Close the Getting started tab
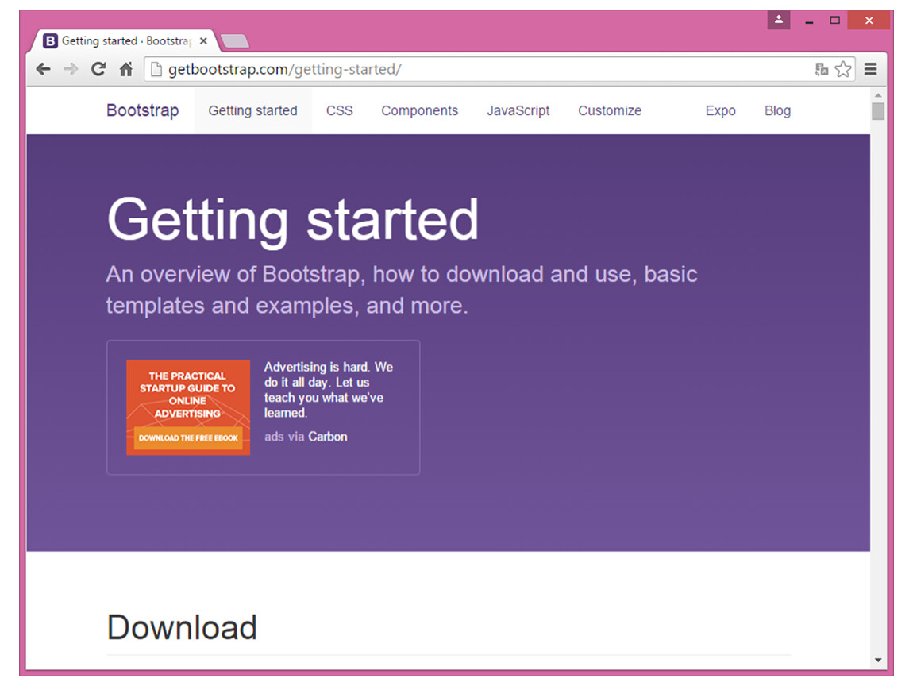Image resolution: width=913 pixels, height=686 pixels. [x=204, y=41]
